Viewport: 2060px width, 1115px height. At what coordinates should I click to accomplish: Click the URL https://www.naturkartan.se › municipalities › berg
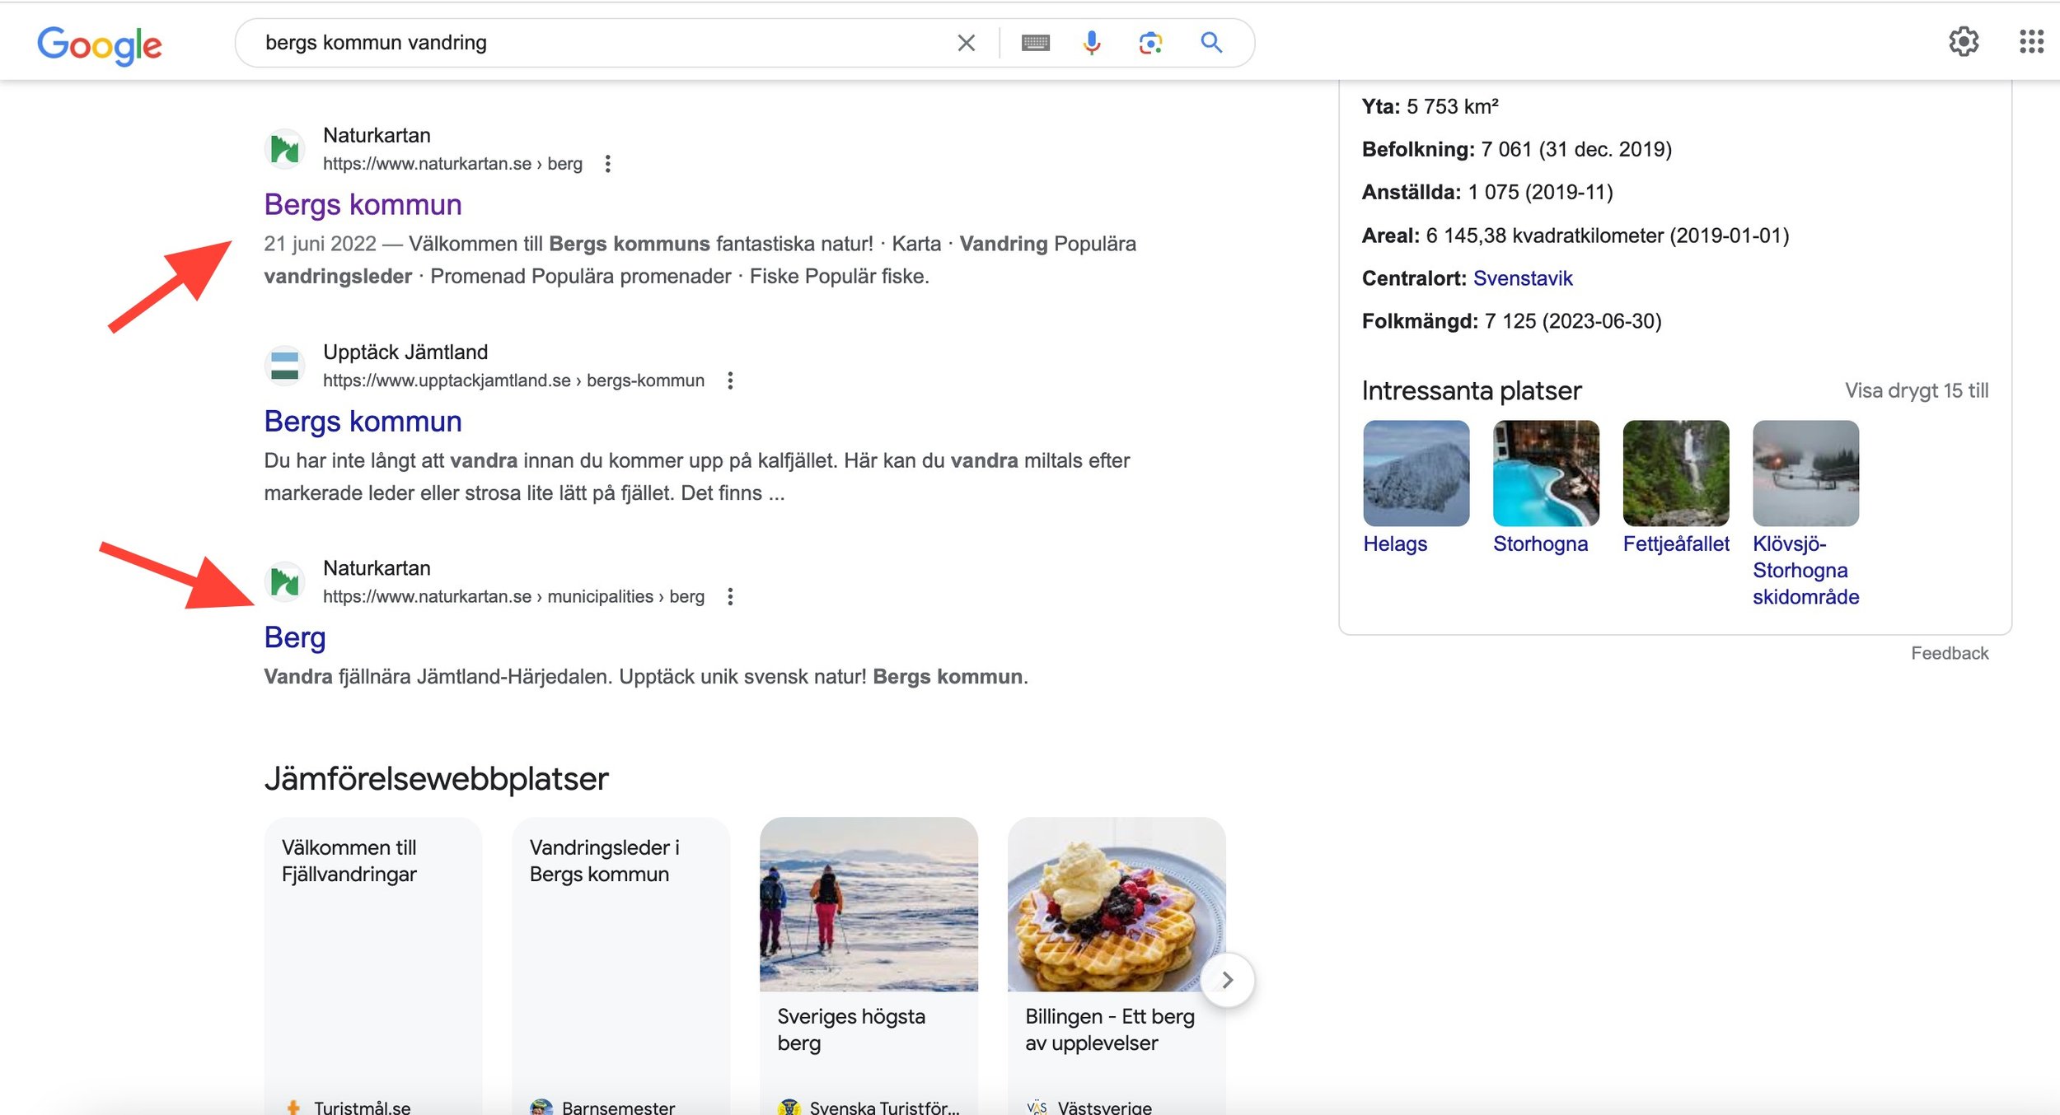point(513,596)
